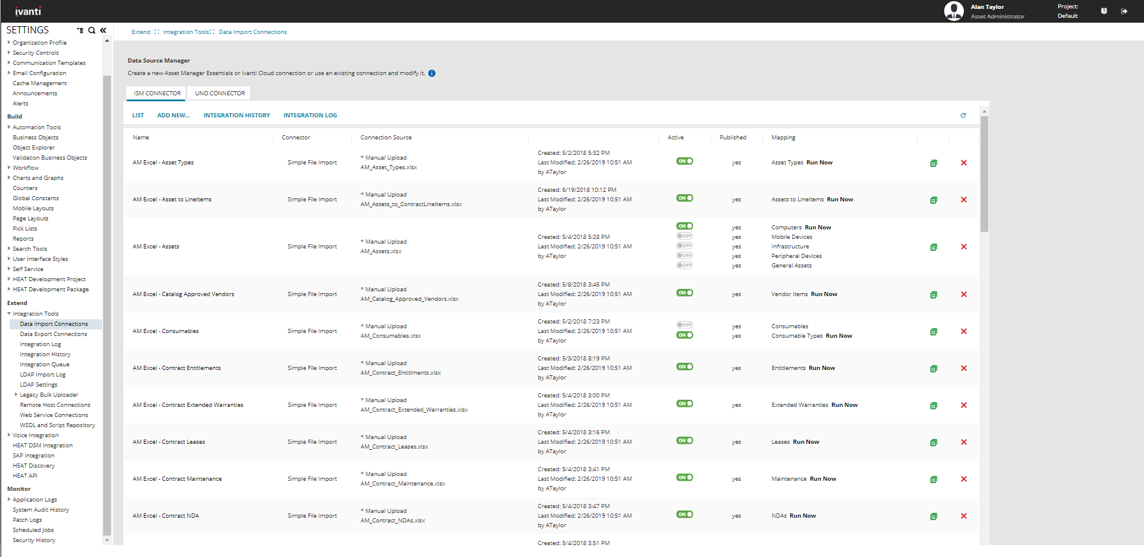Screen dimensions: 1144x557
Task: Click Run Now for Vendor Items mapping
Action: pos(824,294)
